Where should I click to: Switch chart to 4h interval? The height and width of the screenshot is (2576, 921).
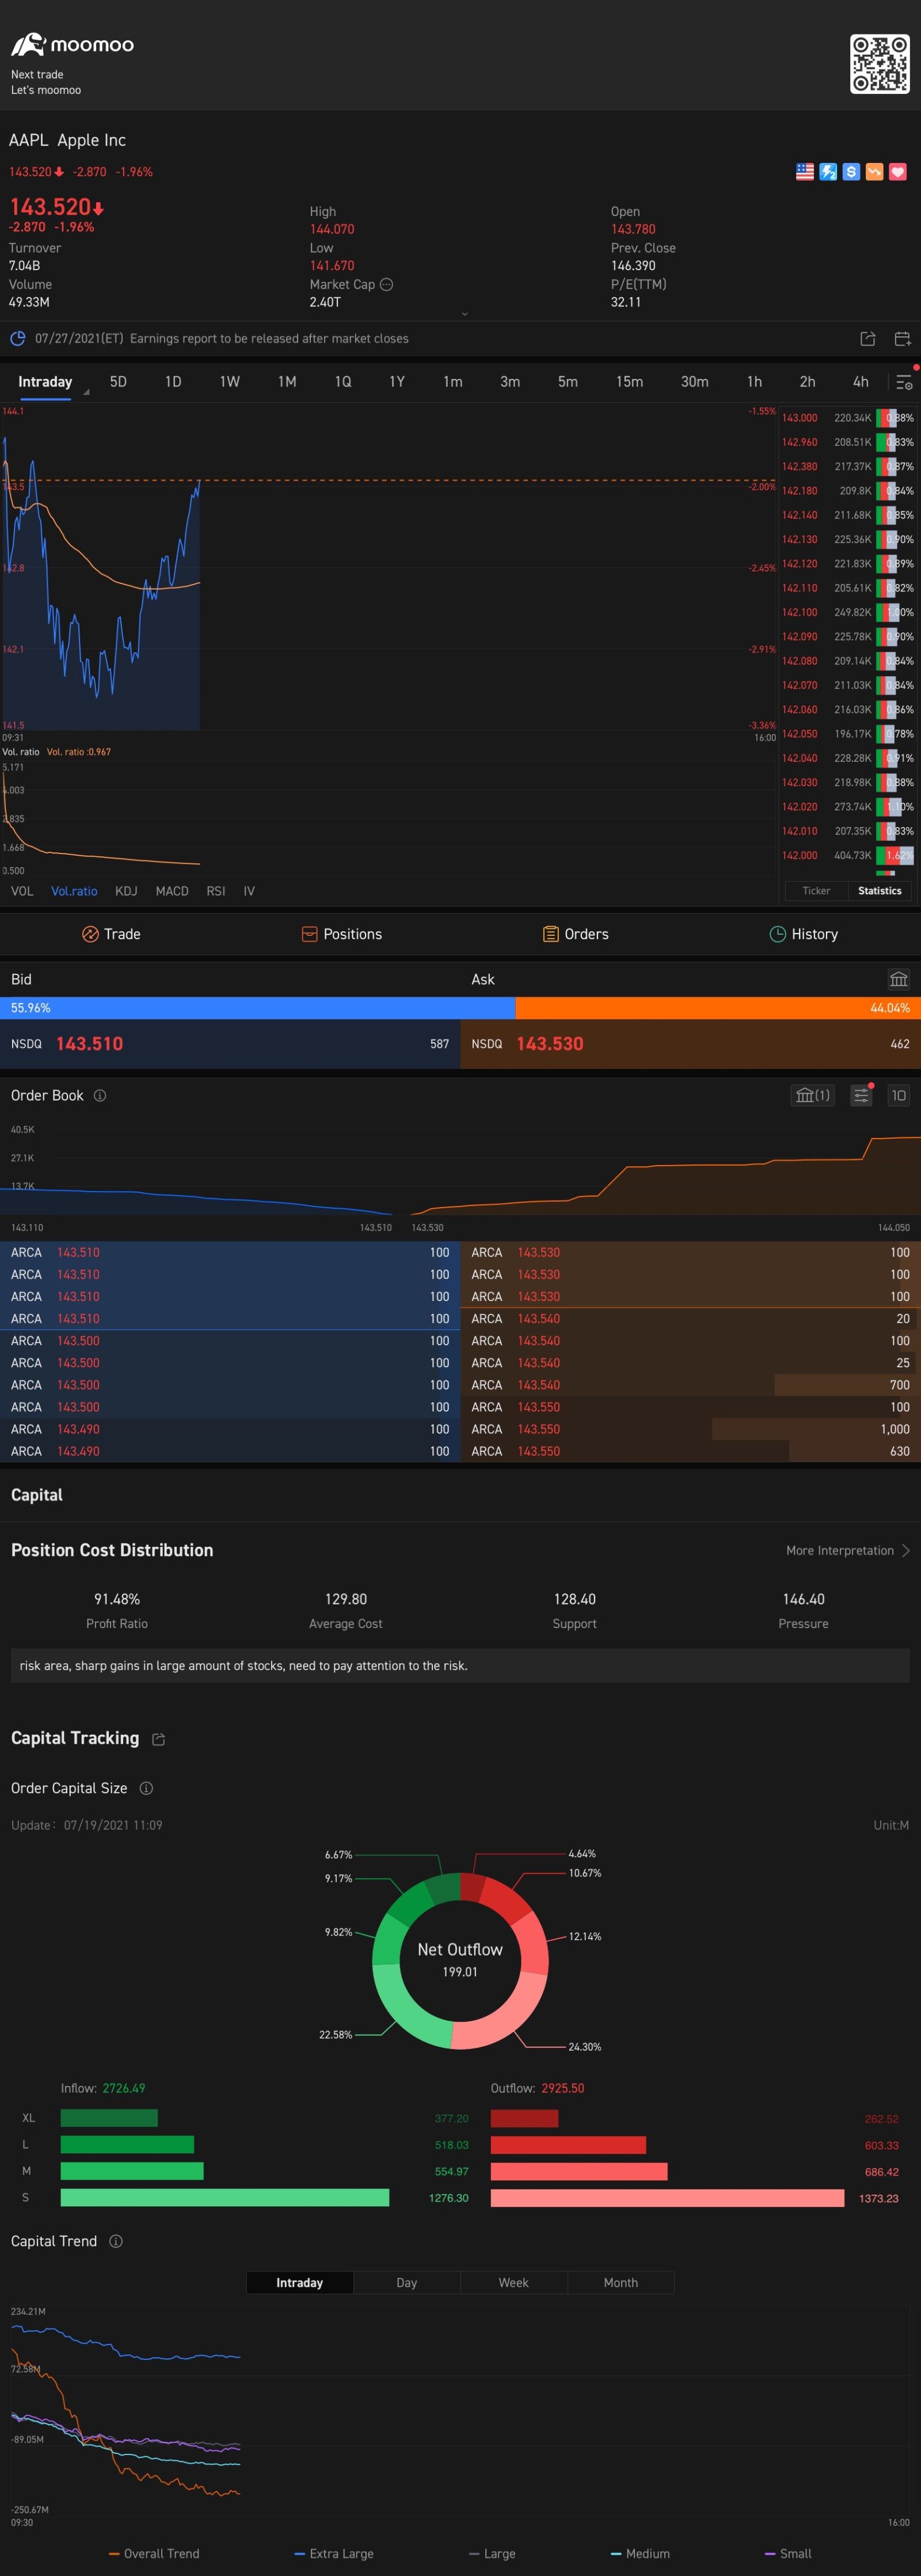860,382
